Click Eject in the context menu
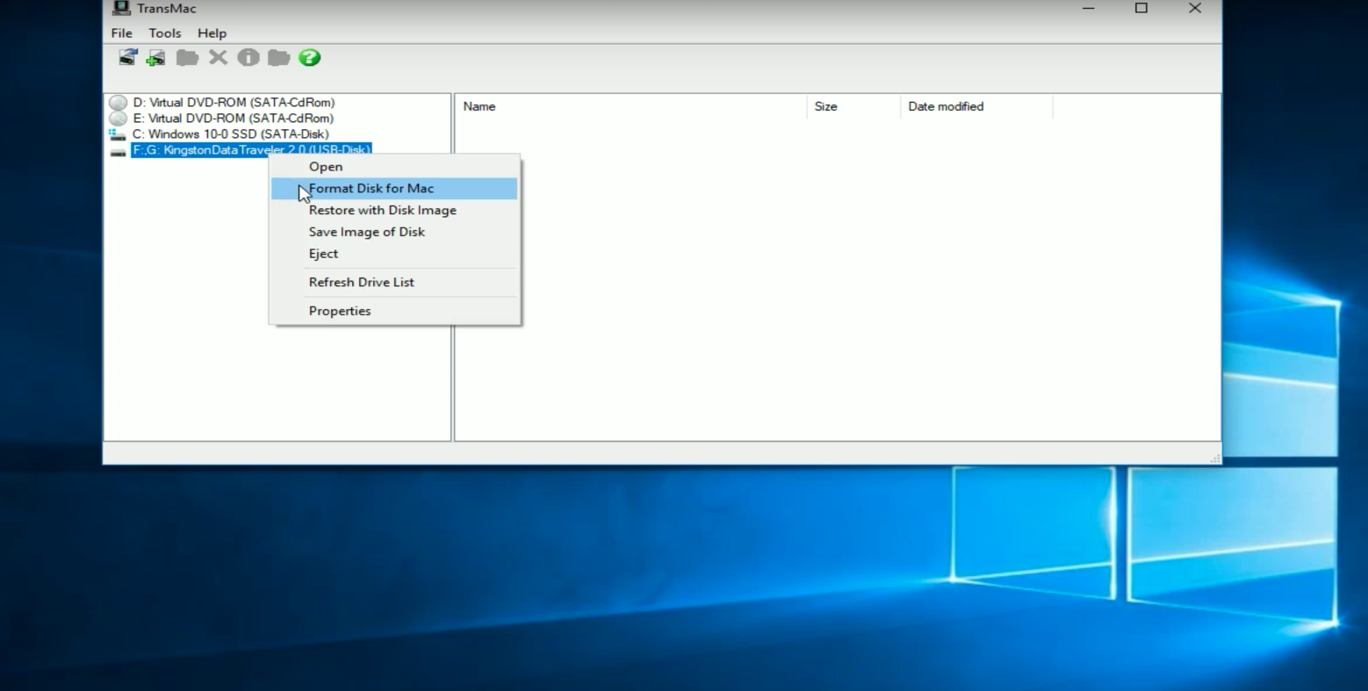1368x691 pixels. [x=394, y=254]
